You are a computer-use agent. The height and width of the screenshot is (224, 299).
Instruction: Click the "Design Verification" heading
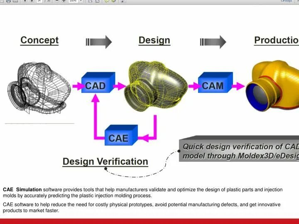coord(105,162)
